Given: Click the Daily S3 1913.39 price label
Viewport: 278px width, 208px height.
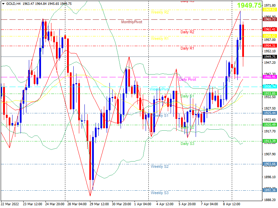Looking at the screenshot, I should coord(270,141).
